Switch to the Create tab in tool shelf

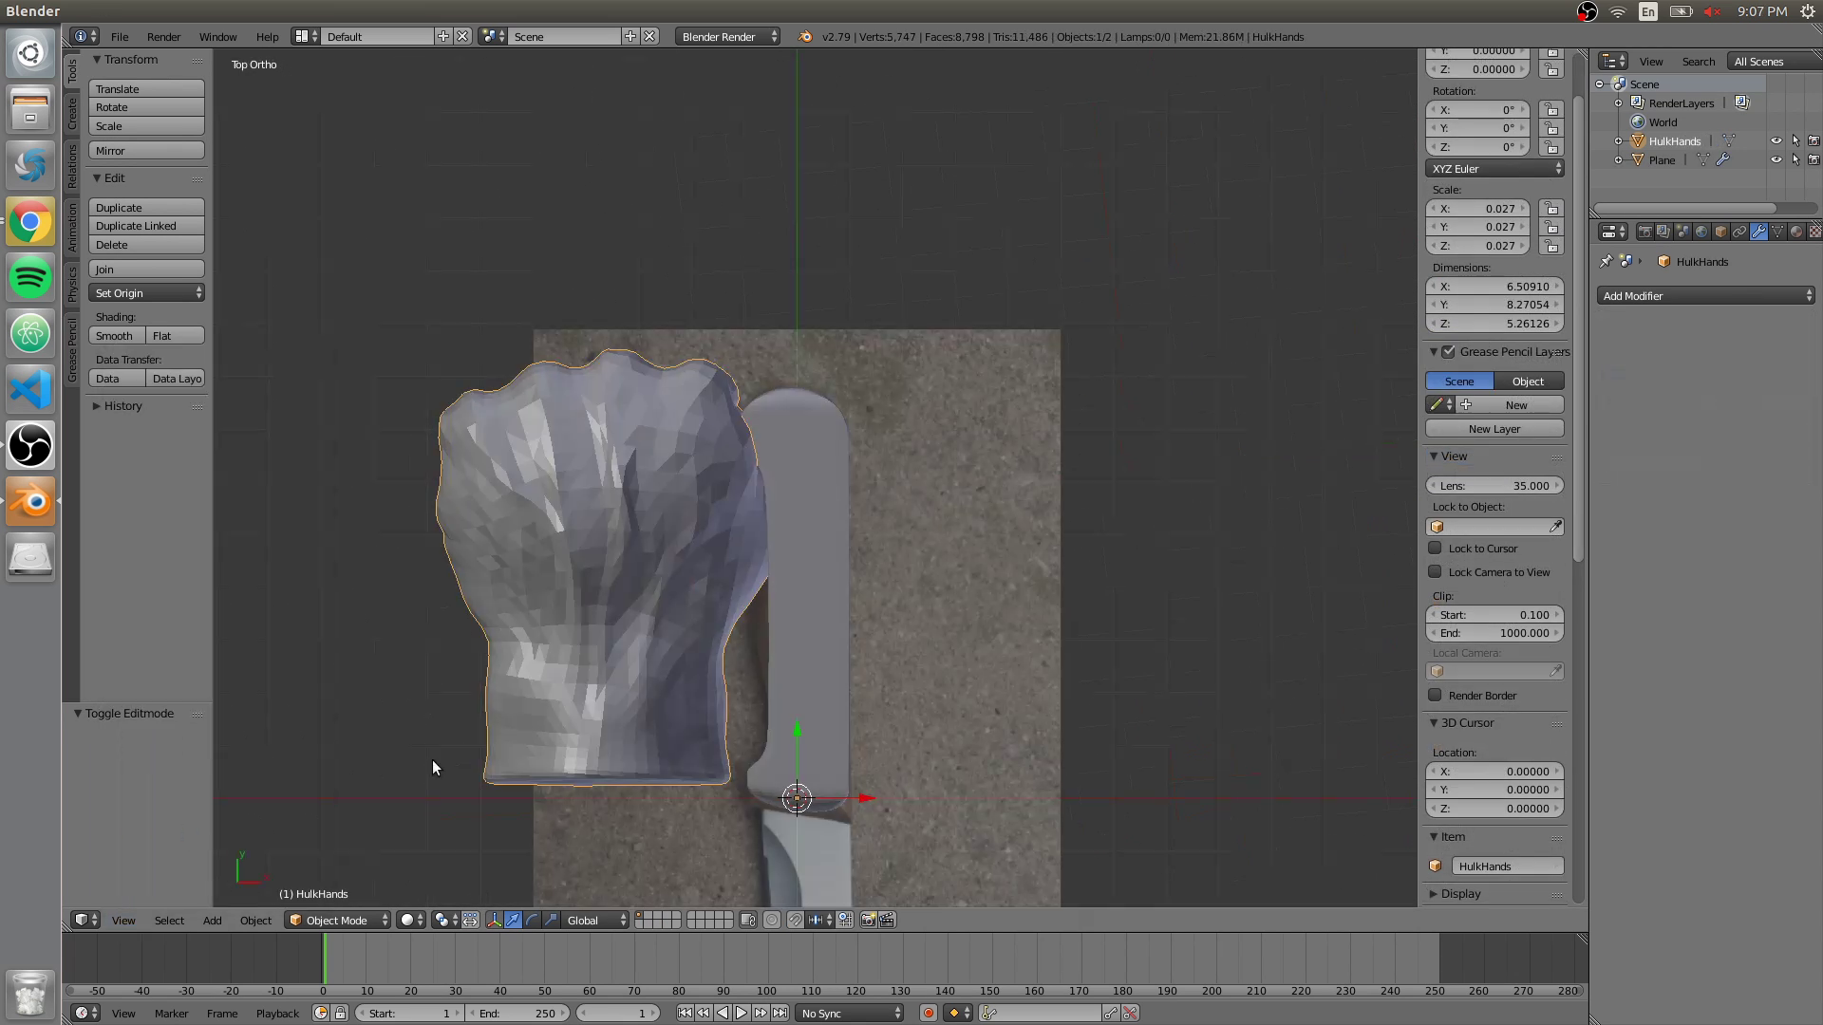(x=72, y=114)
